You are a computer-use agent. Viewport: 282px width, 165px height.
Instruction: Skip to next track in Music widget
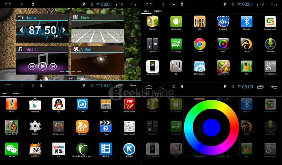point(53,67)
